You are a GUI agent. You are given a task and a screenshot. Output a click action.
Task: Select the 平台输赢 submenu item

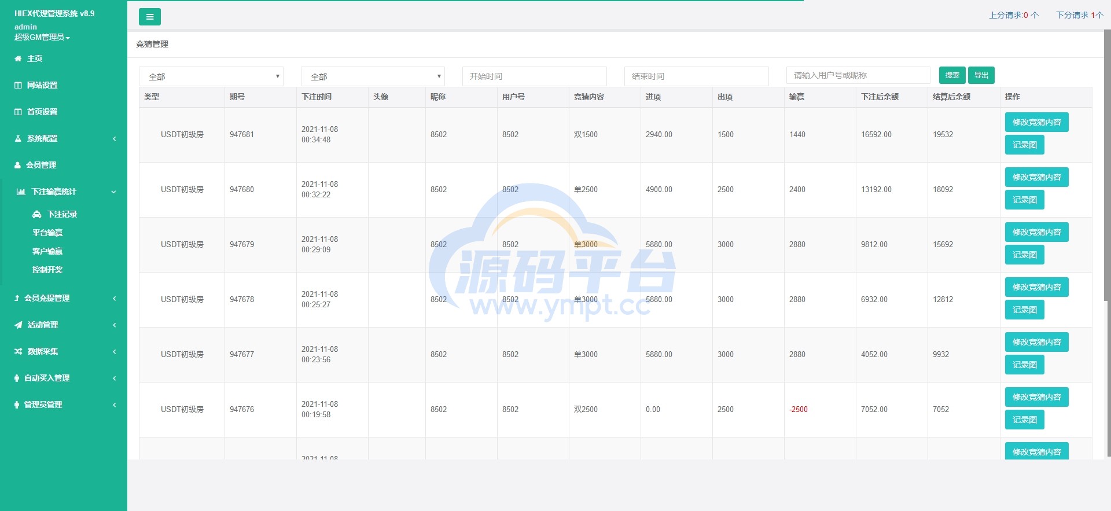(x=47, y=233)
